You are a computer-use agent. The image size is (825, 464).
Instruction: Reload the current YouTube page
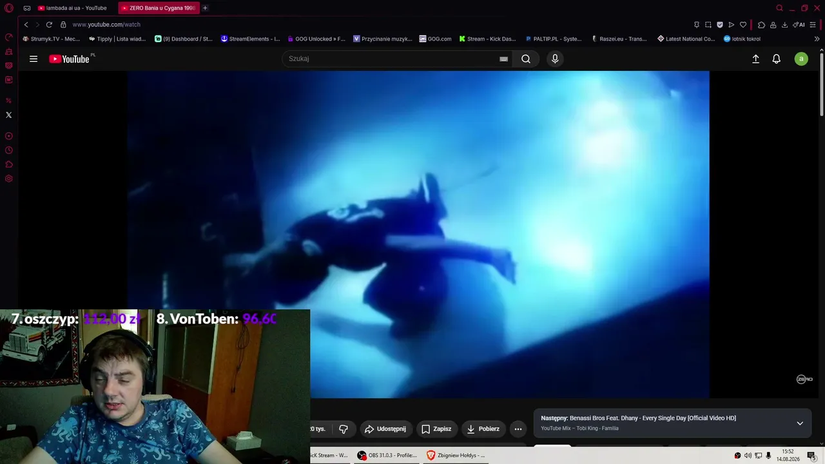coord(49,24)
